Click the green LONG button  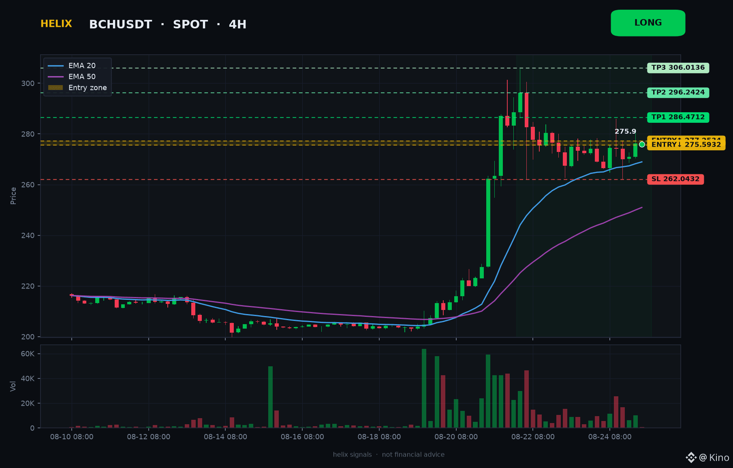[x=648, y=23]
